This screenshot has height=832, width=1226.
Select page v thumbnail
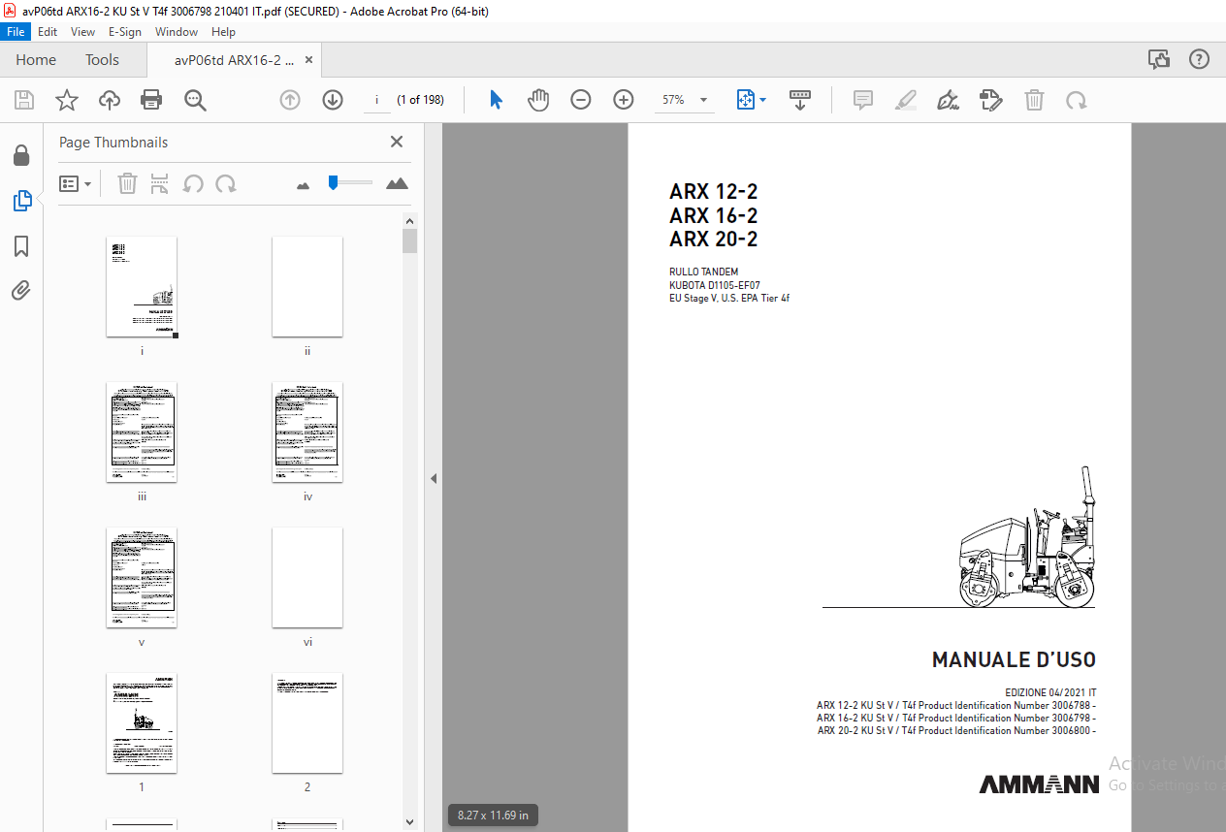[x=142, y=578]
